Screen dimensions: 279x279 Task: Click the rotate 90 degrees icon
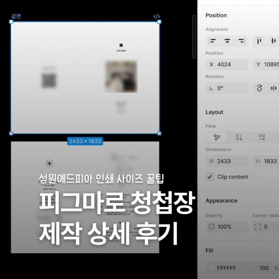[259, 88]
